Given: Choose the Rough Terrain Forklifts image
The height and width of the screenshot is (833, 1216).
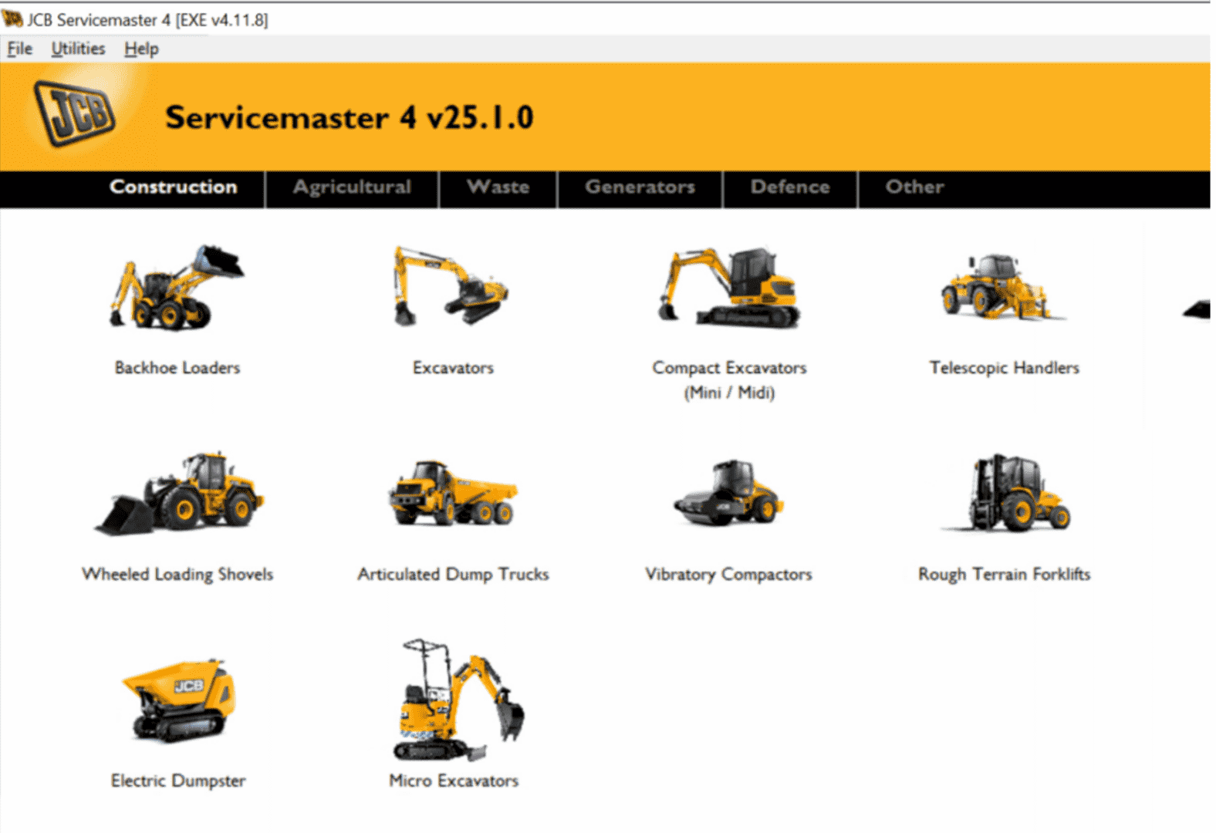Looking at the screenshot, I should click(1005, 493).
